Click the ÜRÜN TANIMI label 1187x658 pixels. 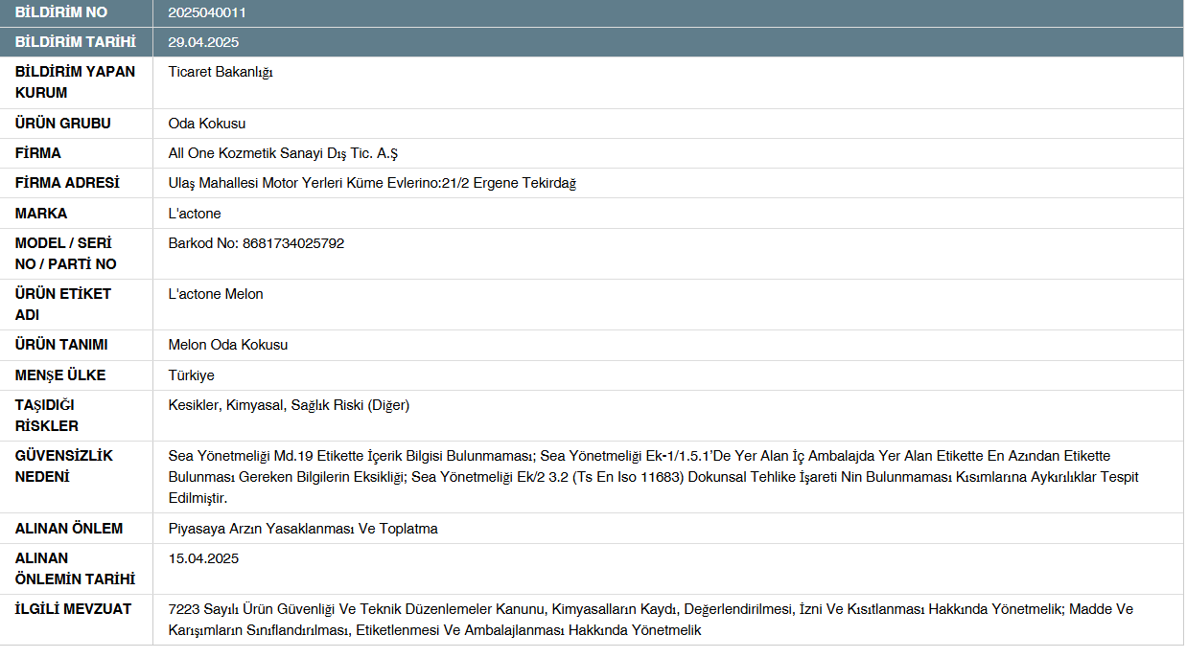point(61,345)
